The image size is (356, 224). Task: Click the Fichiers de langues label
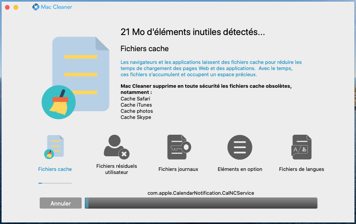pos(302,169)
